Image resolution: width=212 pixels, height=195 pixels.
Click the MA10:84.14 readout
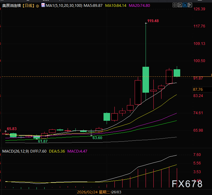click(x=116, y=6)
